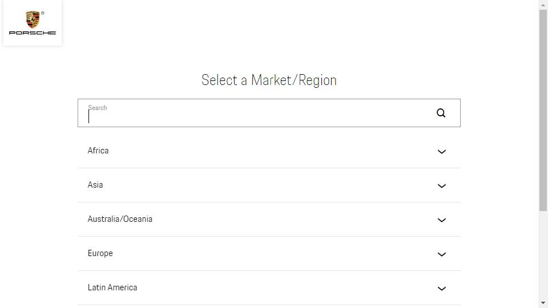Image resolution: width=548 pixels, height=308 pixels.
Task: Click the vertical scrollbar thumb
Action: click(543, 110)
